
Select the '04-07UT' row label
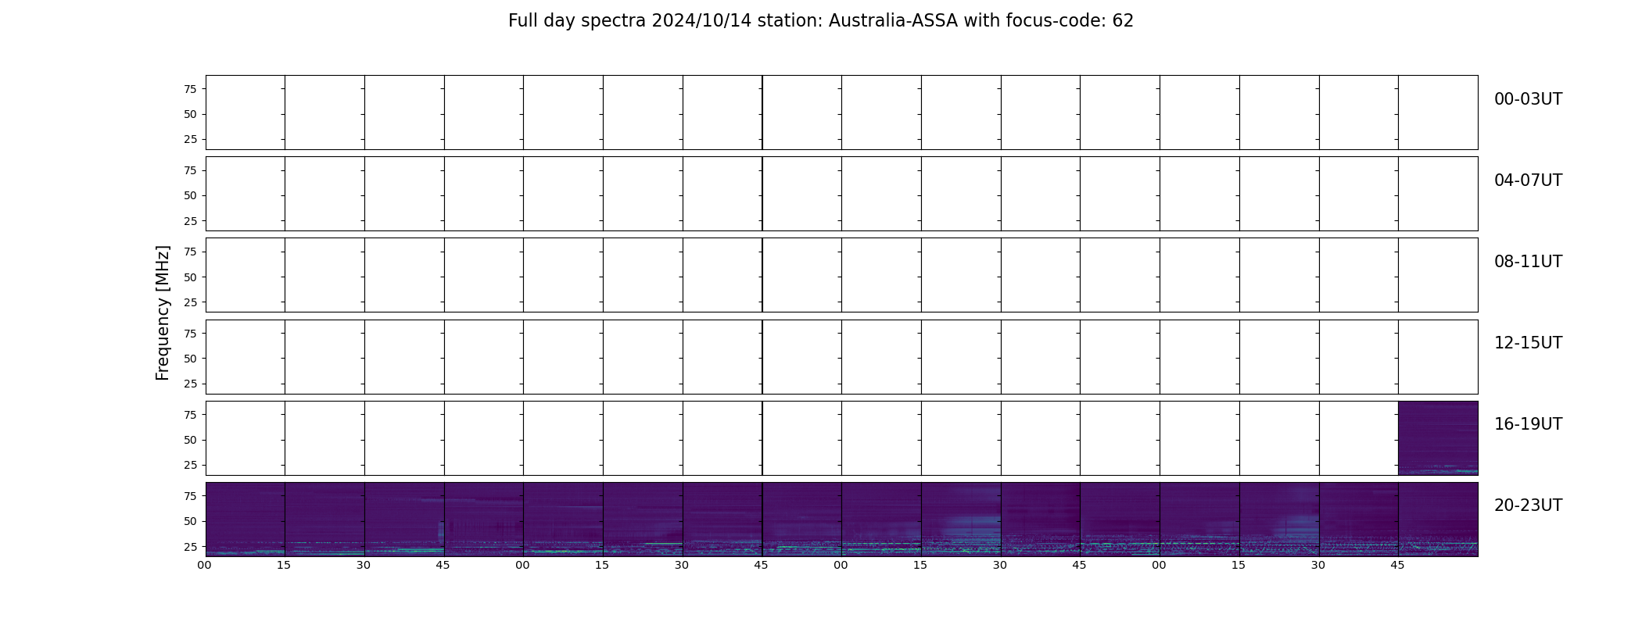[x=1528, y=180]
